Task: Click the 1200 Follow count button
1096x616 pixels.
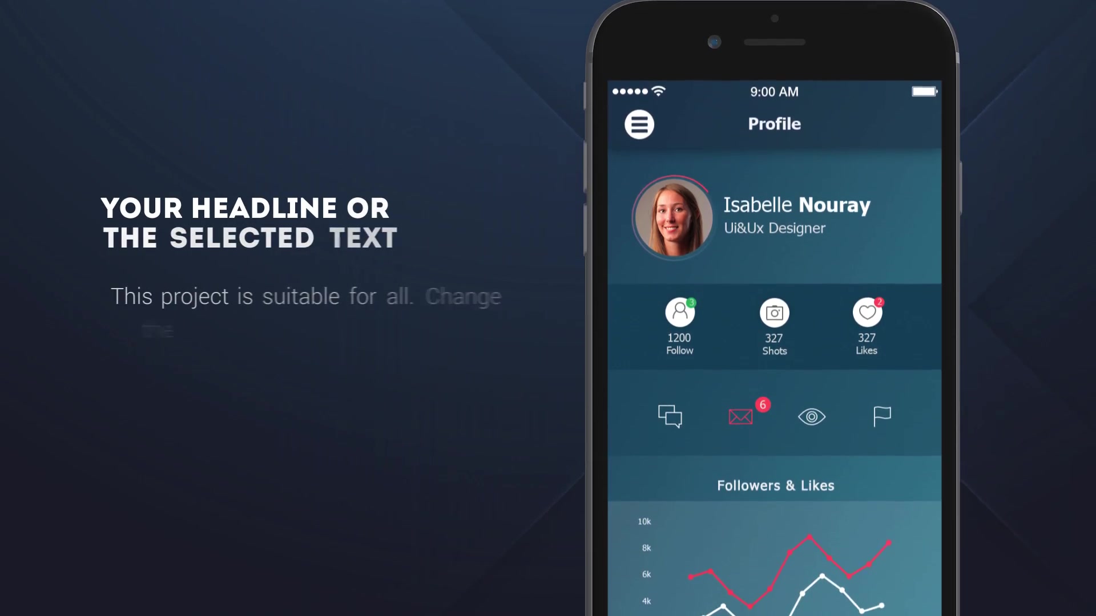Action: tap(679, 326)
